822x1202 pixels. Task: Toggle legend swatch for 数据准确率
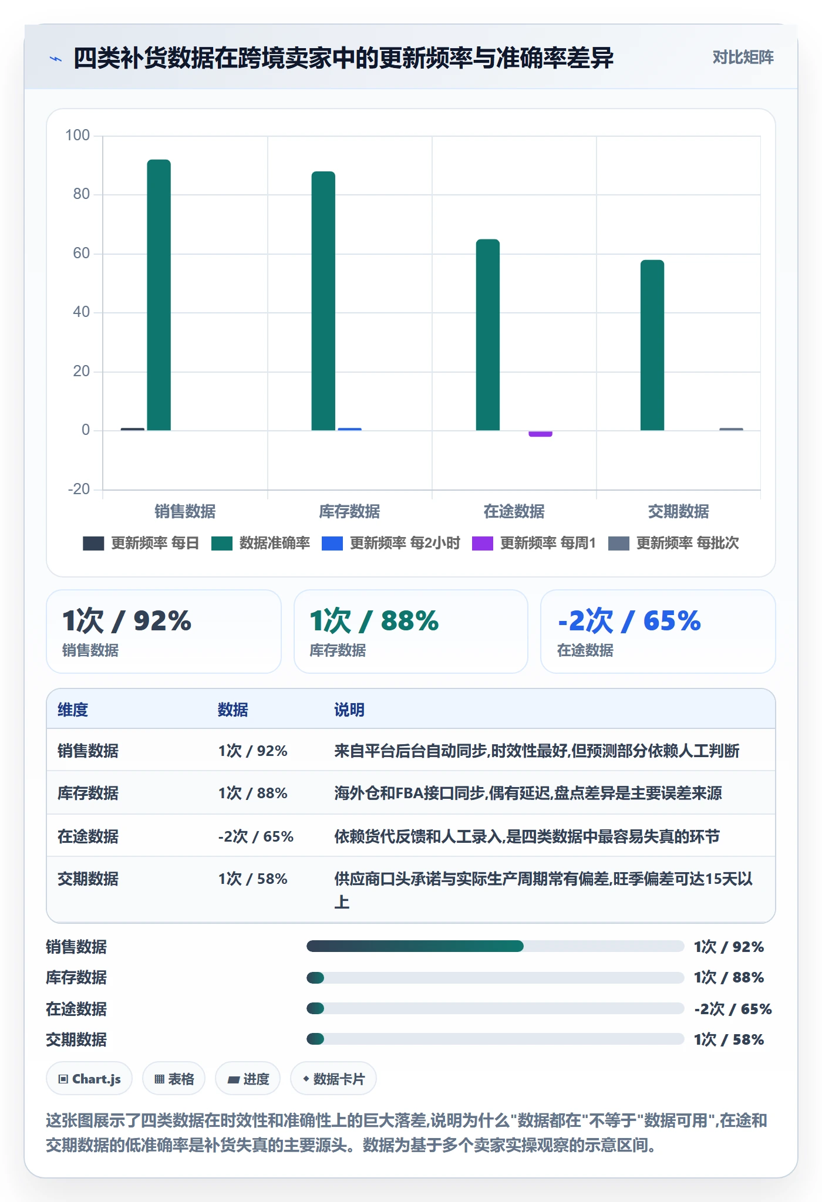(222, 543)
